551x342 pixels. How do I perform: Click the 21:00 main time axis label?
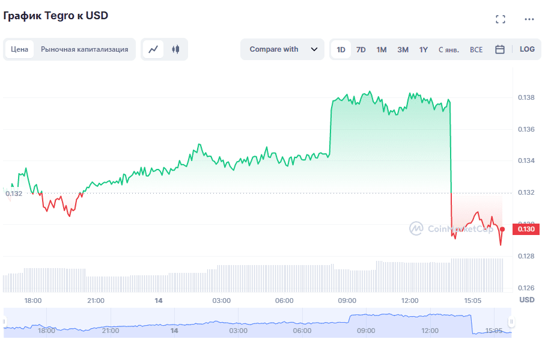click(96, 301)
